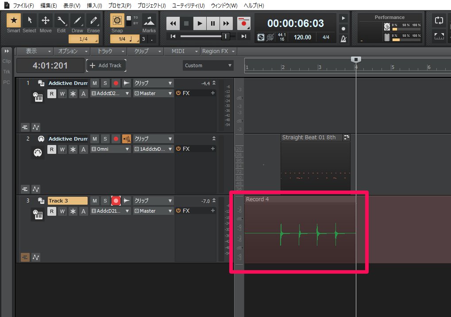Open Master output dropdown on track 1

click(153, 93)
